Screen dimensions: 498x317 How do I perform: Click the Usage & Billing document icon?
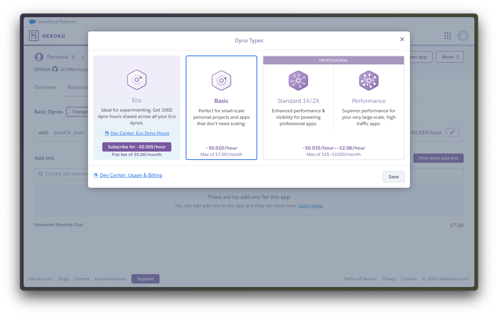tap(96, 175)
